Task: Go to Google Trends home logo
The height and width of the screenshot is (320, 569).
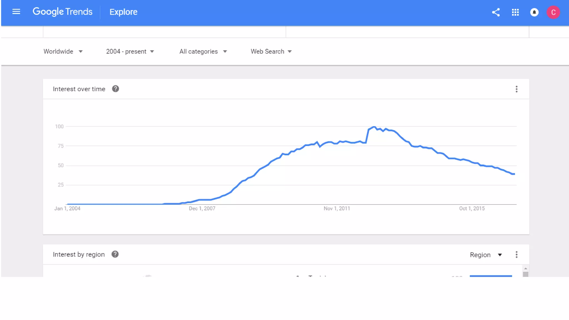Action: click(x=63, y=12)
